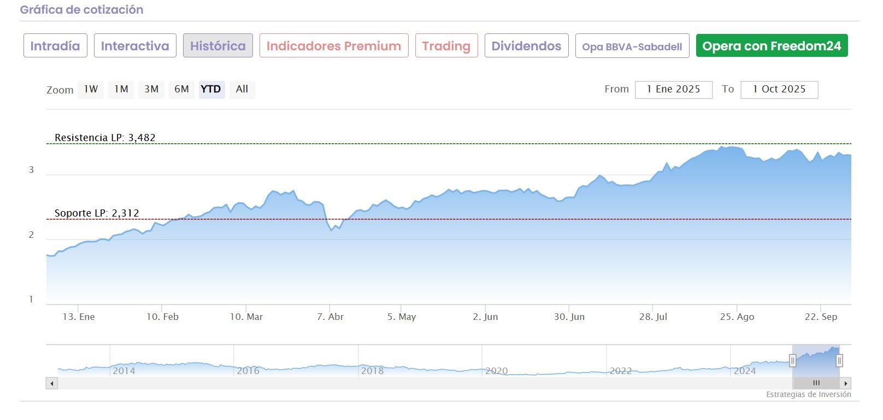
Task: Click the left navigator range handle
Action: [x=792, y=360]
